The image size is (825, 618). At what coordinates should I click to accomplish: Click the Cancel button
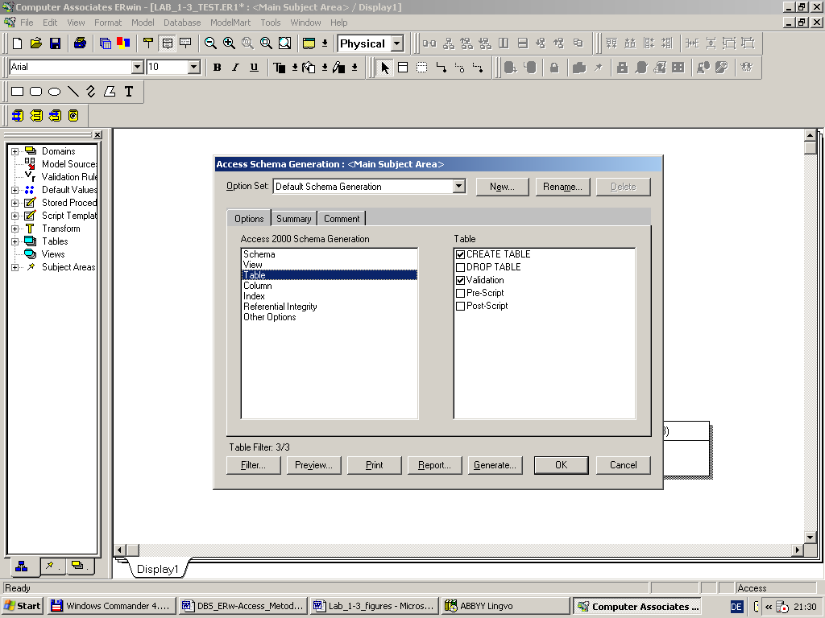coord(623,465)
